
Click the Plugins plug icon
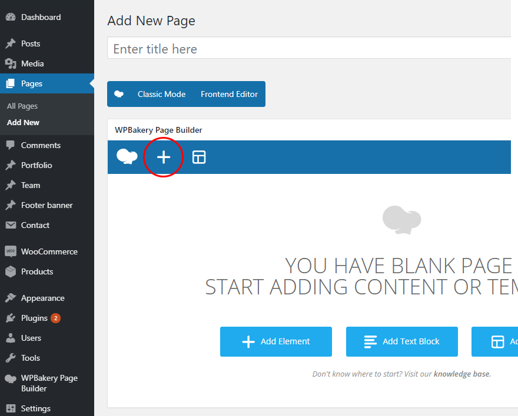click(x=11, y=318)
